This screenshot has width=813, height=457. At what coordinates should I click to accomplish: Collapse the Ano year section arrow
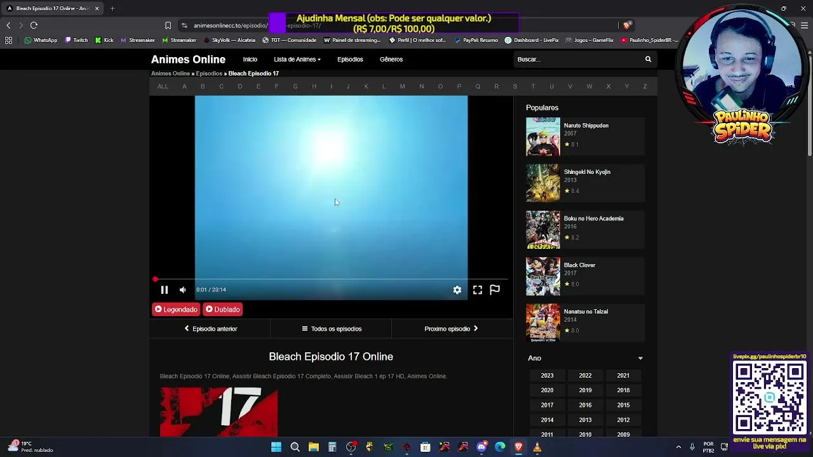coord(640,359)
